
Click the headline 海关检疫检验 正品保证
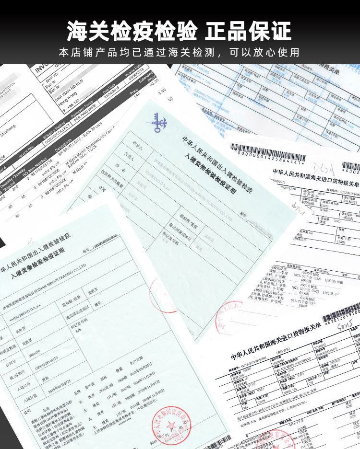coord(180,31)
